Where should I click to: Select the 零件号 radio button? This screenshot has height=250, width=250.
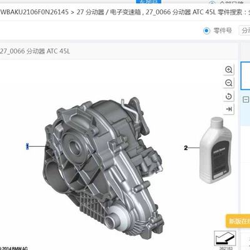206,31
